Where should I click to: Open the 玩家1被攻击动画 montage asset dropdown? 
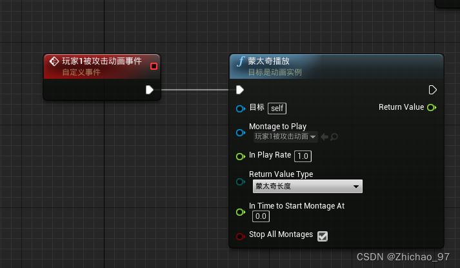[x=285, y=136]
